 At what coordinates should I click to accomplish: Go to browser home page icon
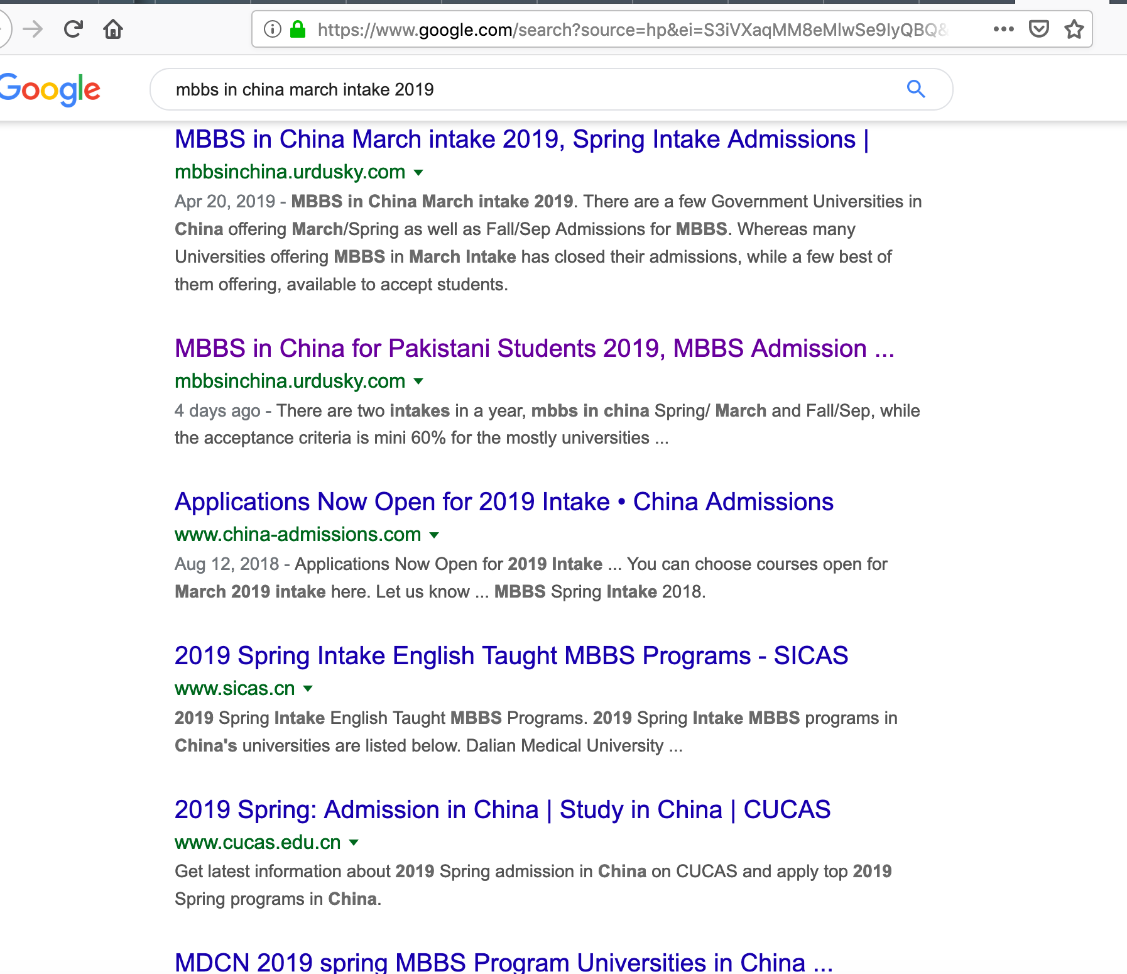113,29
